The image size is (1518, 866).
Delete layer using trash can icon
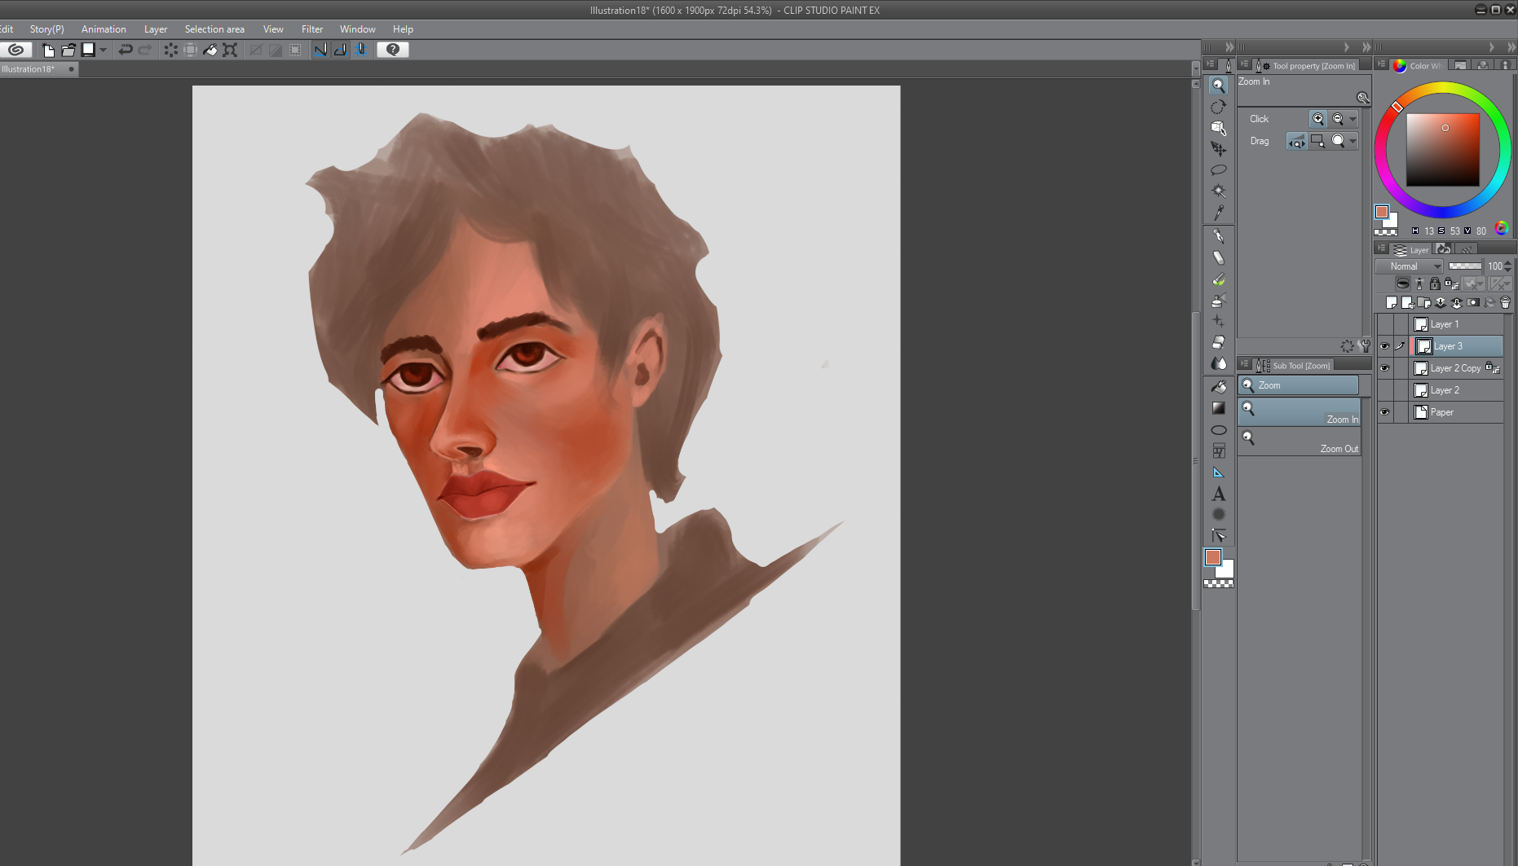(1505, 302)
